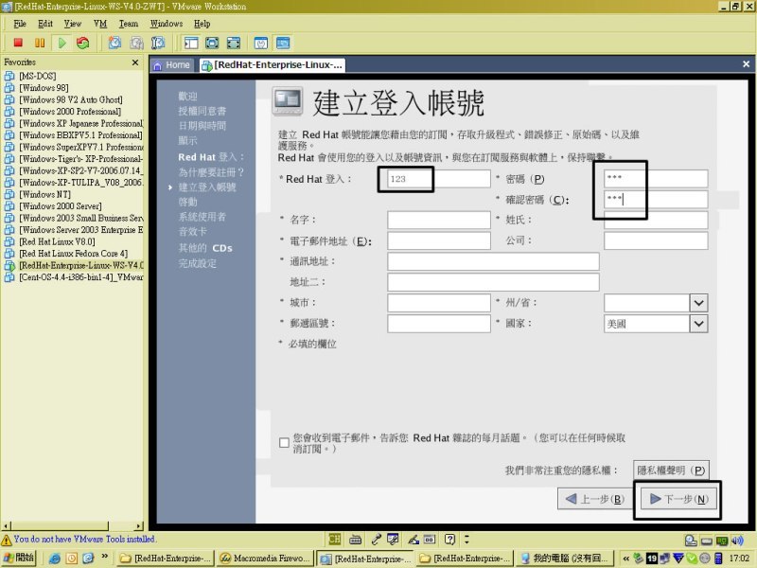Select [Red Hat Linux Fedora Core 4] favorite
Image resolution: width=757 pixels, height=568 pixels.
click(66, 254)
